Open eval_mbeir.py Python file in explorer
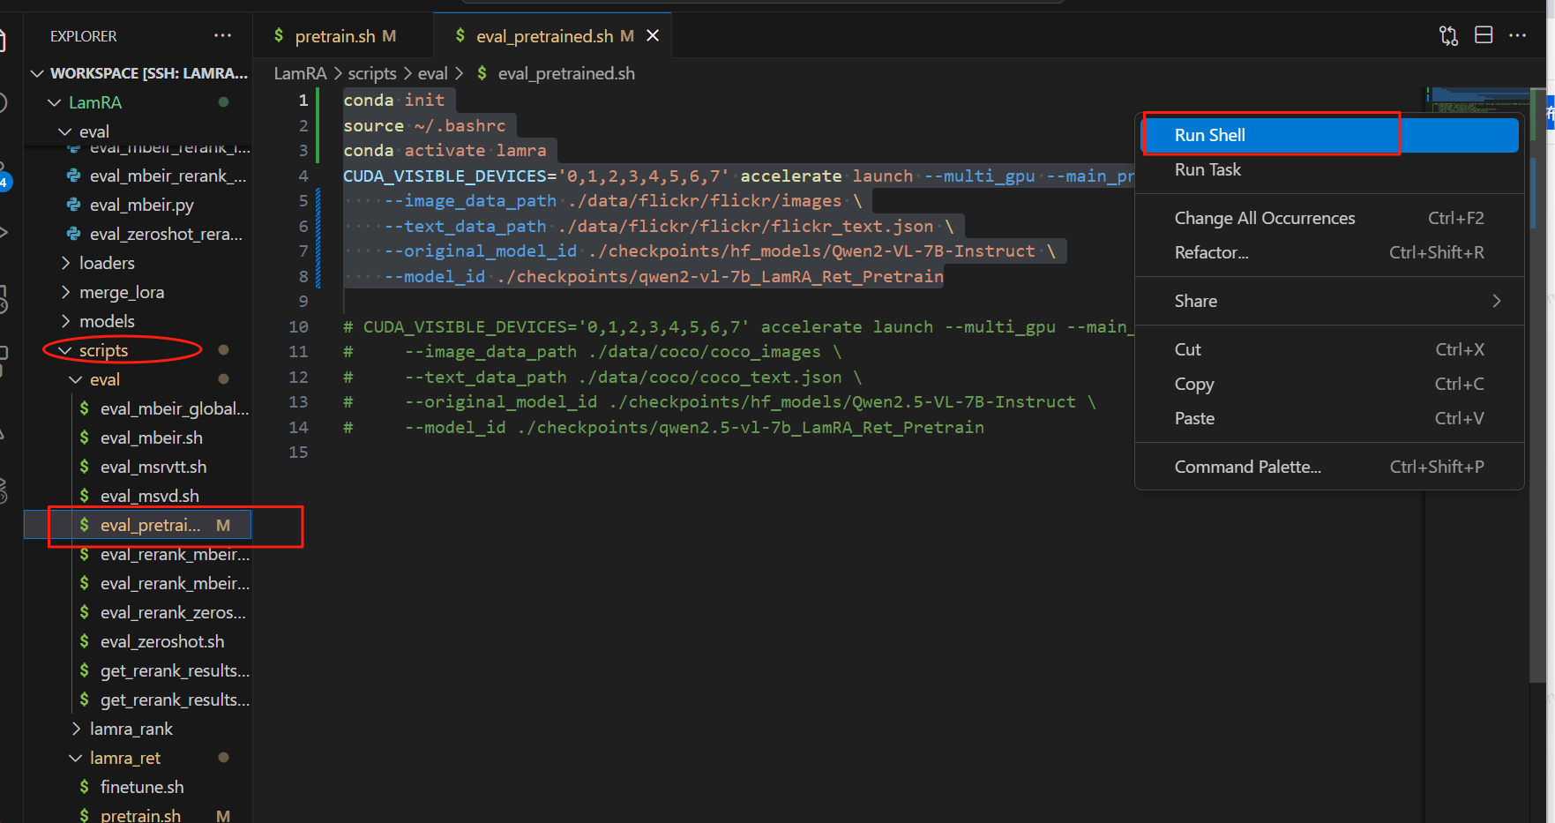The width and height of the screenshot is (1555, 823). point(141,205)
